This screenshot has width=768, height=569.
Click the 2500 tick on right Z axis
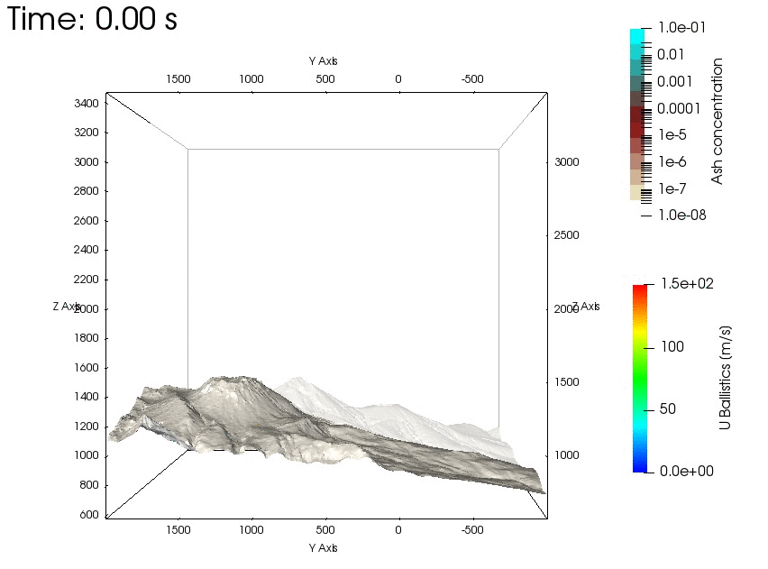(567, 235)
